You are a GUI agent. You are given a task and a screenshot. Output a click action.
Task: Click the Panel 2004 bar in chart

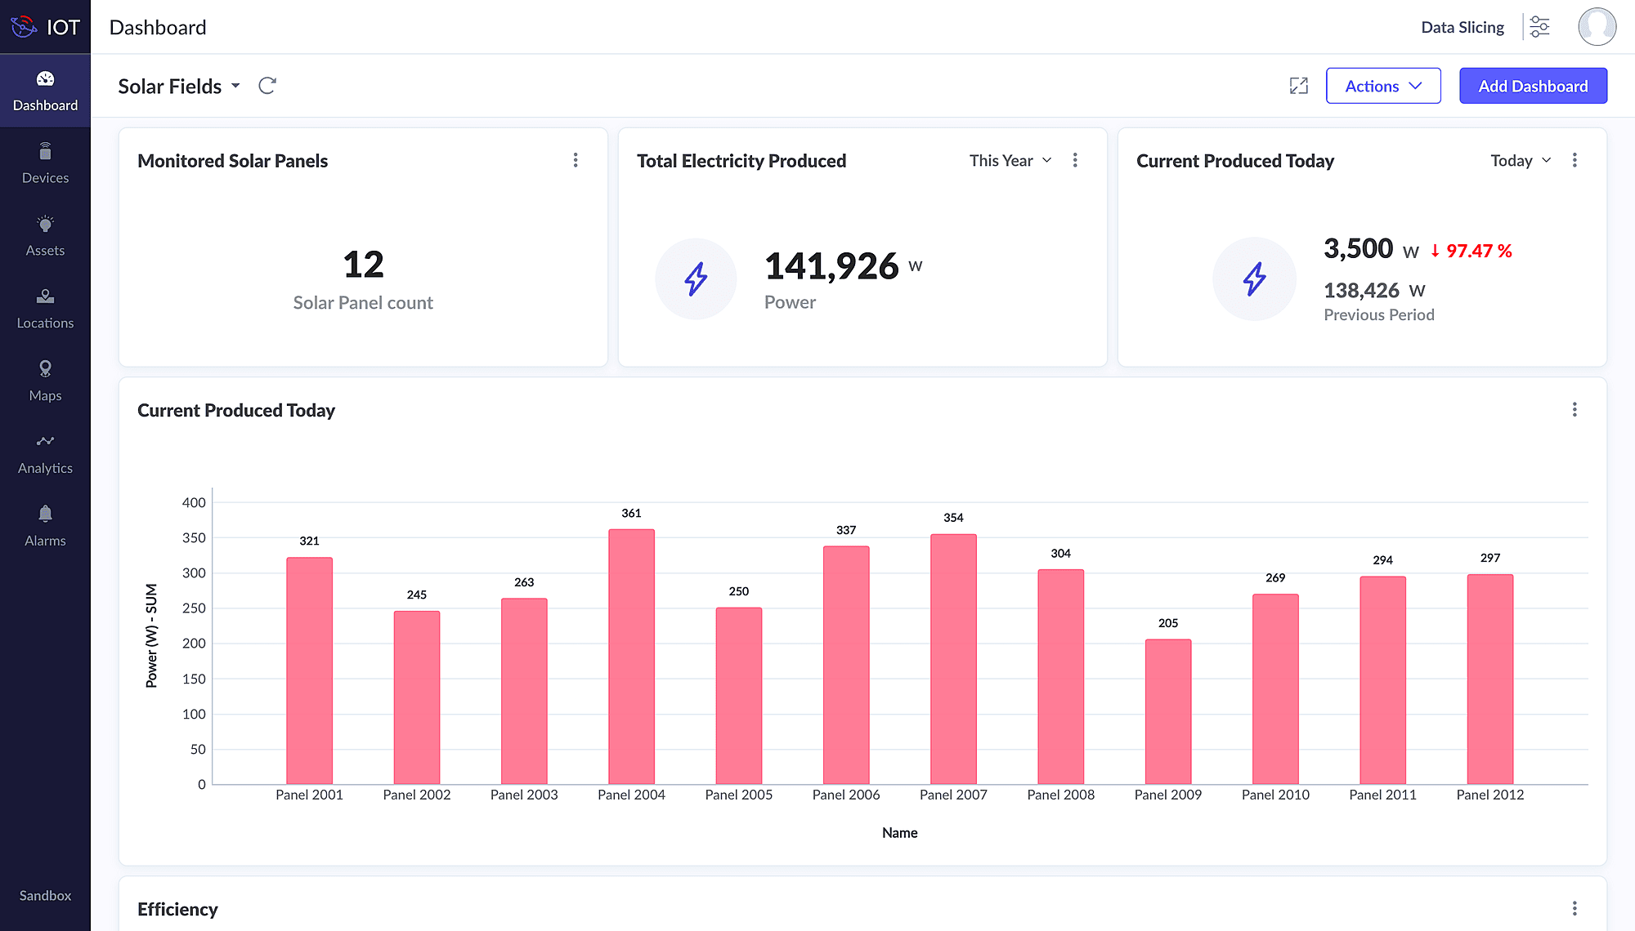click(631, 657)
